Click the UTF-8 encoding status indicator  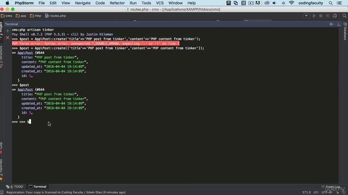(327, 193)
